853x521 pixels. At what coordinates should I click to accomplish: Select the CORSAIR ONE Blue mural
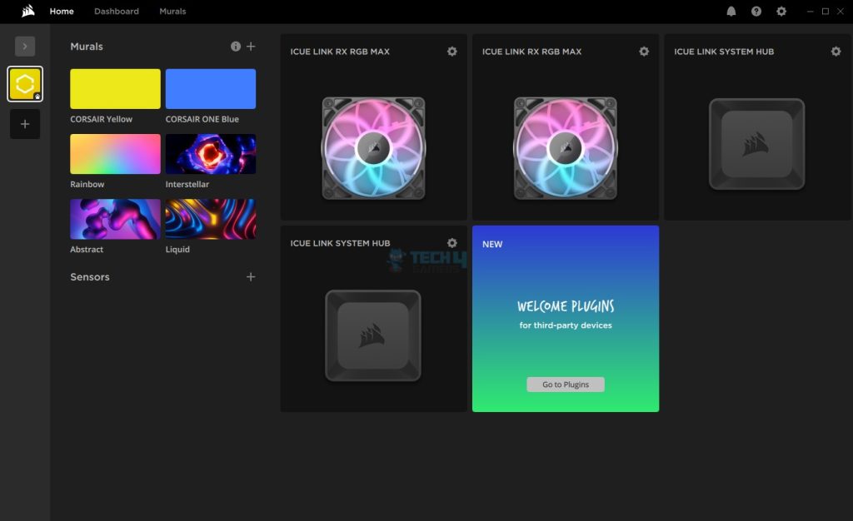pos(211,89)
